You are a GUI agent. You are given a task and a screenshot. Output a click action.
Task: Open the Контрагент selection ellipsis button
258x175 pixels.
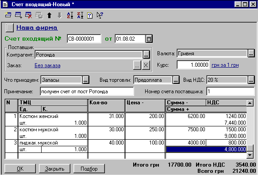pyautogui.click(x=146, y=54)
